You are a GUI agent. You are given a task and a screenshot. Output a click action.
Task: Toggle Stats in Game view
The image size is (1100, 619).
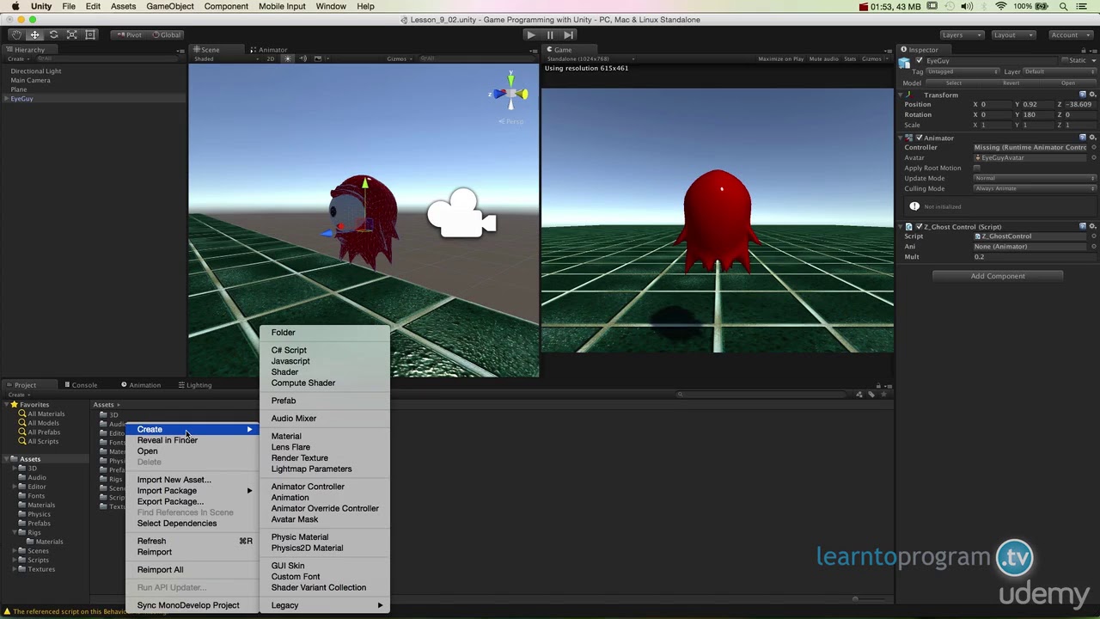click(850, 58)
